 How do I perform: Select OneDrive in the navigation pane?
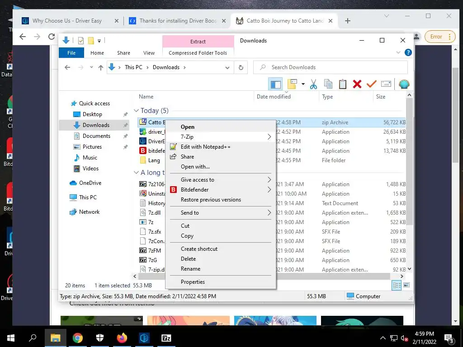pyautogui.click(x=90, y=183)
